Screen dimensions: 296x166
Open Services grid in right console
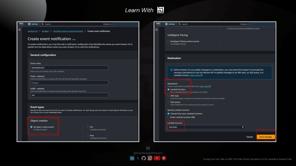[170, 24]
